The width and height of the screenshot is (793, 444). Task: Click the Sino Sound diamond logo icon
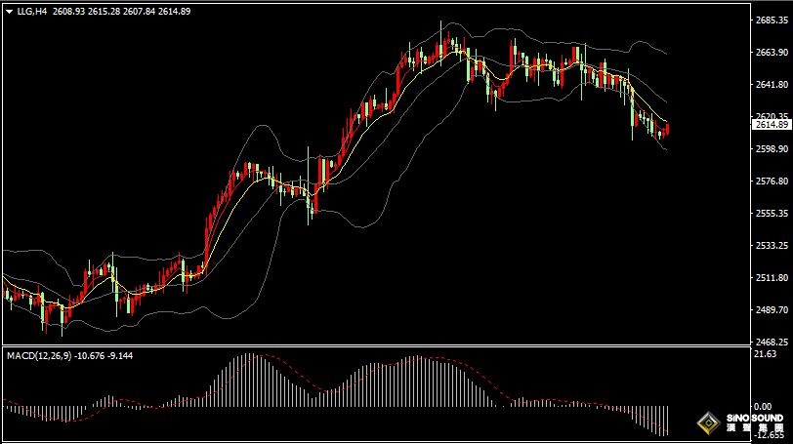[x=709, y=423]
